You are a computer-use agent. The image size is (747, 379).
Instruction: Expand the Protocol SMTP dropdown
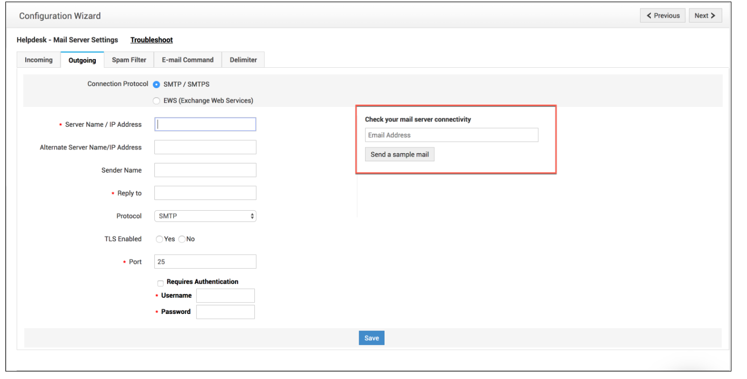pos(205,216)
